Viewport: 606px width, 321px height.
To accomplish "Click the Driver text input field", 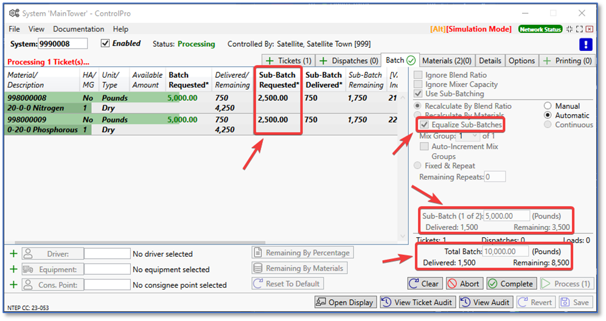I will tap(107, 254).
